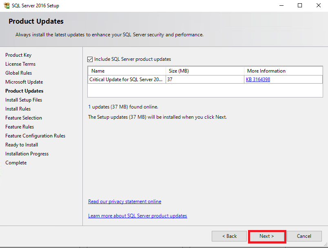
Task: Open the KB 3164398 link
Action: click(258, 80)
